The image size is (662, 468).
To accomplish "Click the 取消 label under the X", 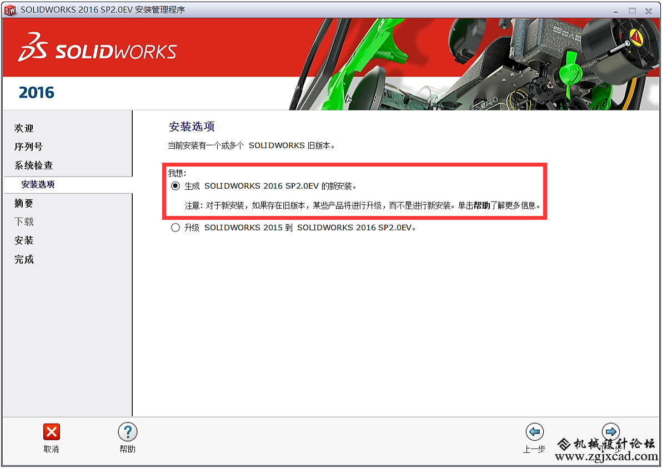I will click(52, 450).
